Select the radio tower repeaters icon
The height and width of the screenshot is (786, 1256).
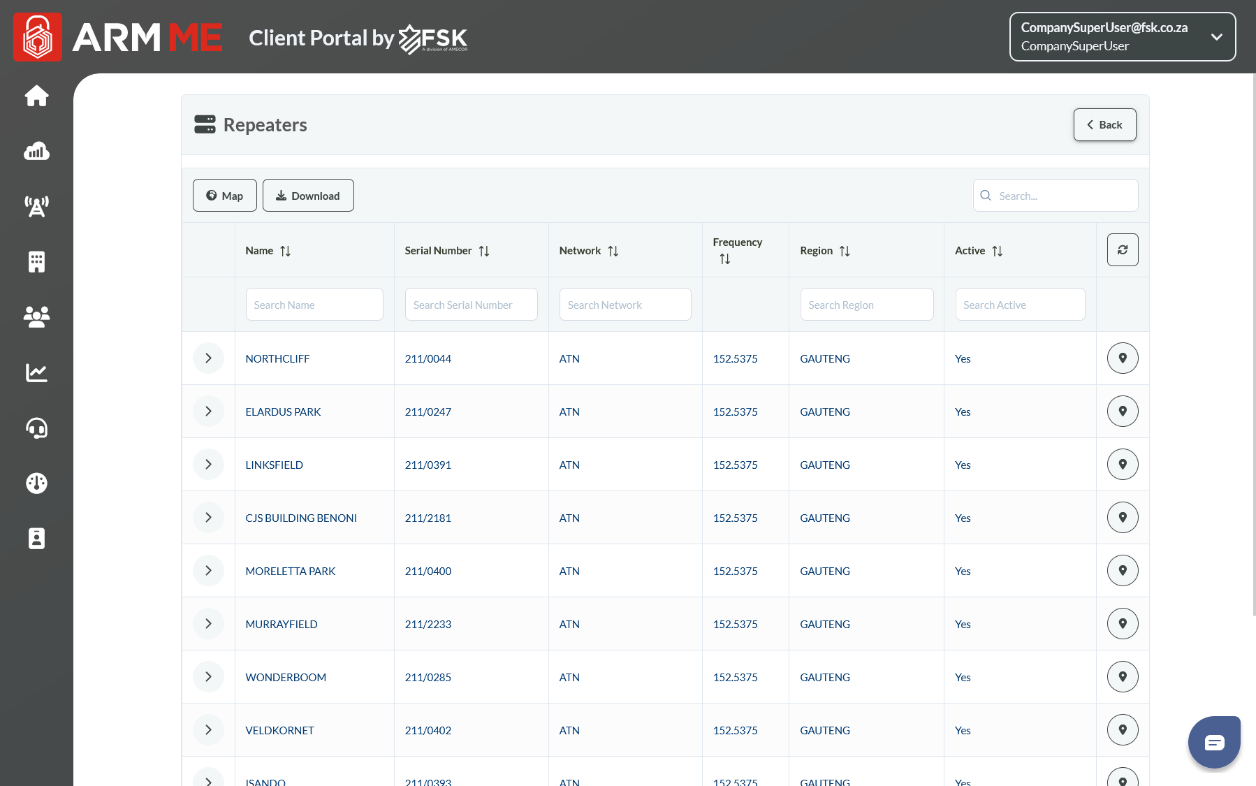coord(36,206)
